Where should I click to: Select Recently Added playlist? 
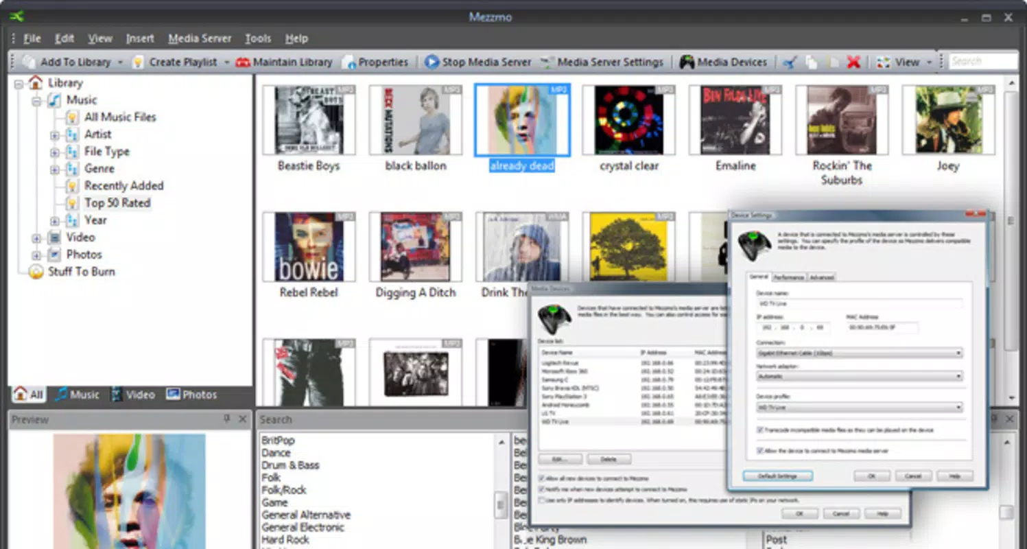[x=123, y=186]
